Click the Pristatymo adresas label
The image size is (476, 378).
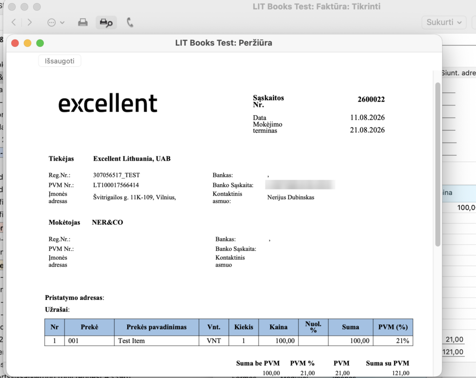pos(74,298)
